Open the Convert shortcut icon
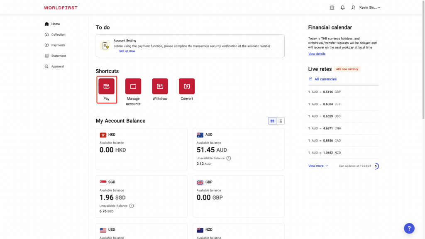This screenshot has height=239, width=425. (186, 86)
